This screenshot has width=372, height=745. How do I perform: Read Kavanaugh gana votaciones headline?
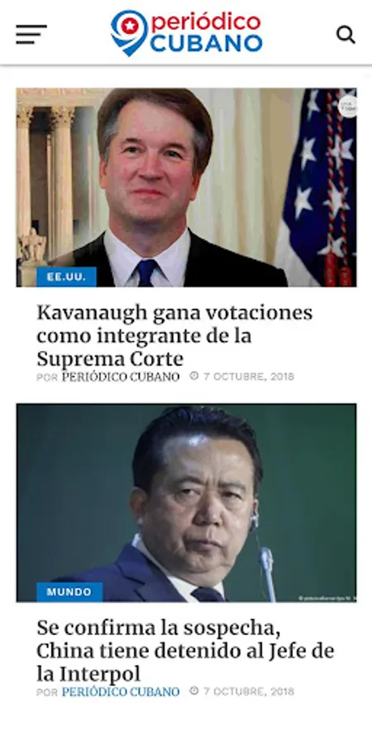pos(174,335)
